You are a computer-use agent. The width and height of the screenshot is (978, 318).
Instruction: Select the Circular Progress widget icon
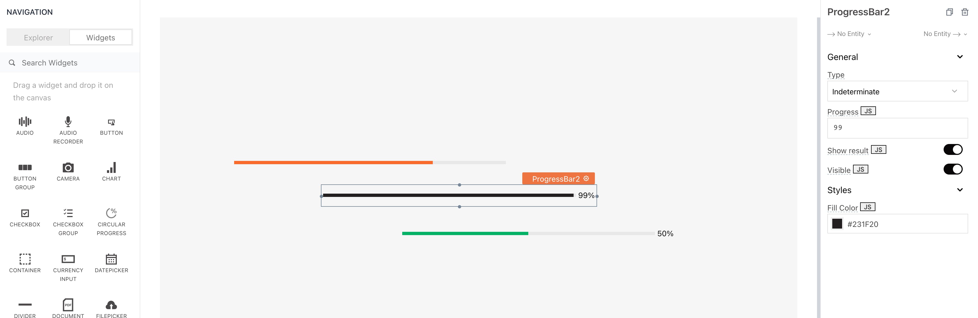111,213
